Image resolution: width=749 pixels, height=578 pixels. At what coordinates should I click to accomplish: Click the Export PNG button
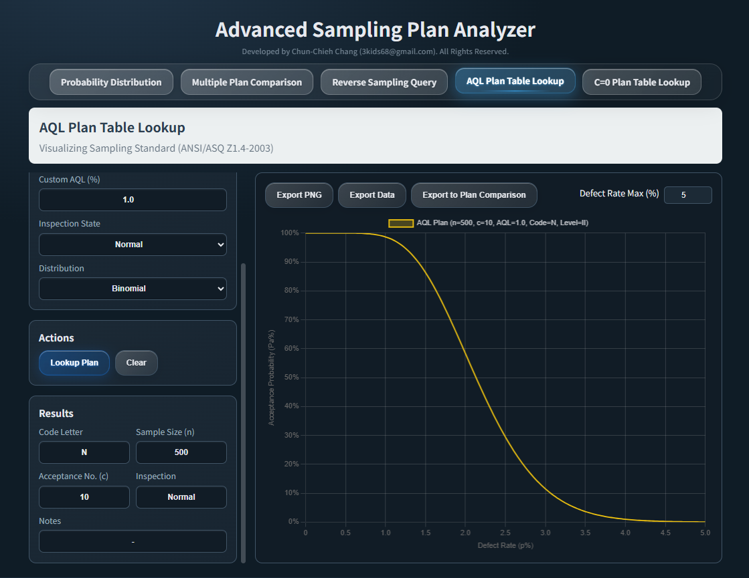point(299,195)
